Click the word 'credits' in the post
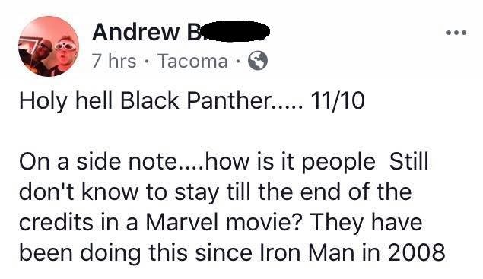The image size is (483, 279). [56, 222]
